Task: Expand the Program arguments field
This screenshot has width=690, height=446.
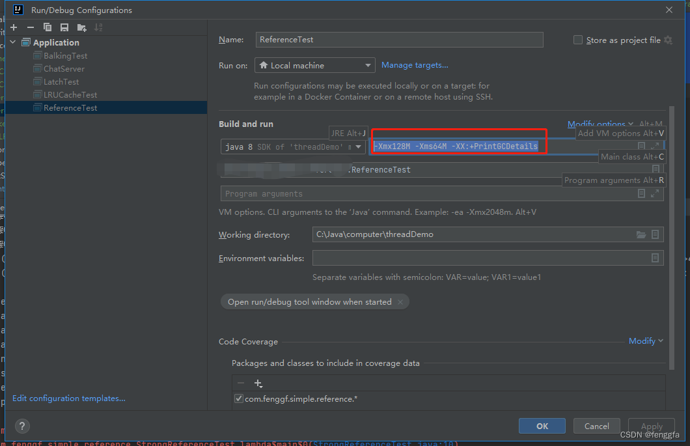Action: tap(655, 193)
